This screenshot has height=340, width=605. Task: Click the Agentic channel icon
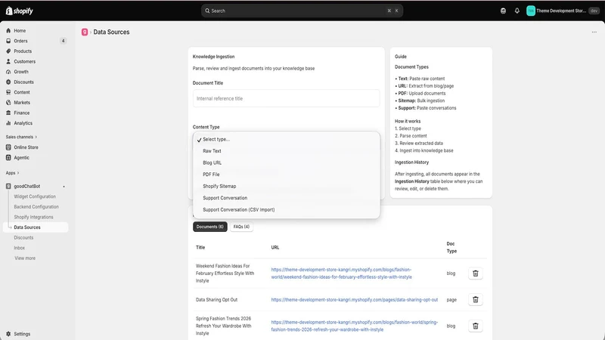(8, 158)
